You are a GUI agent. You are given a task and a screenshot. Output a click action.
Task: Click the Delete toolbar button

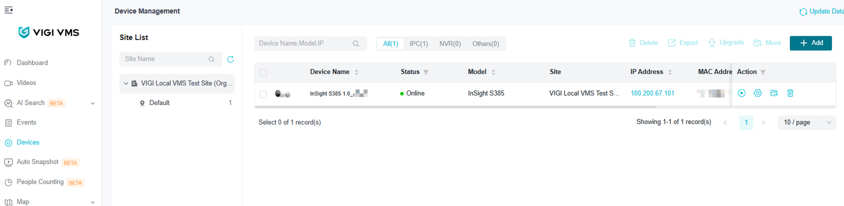click(x=643, y=43)
